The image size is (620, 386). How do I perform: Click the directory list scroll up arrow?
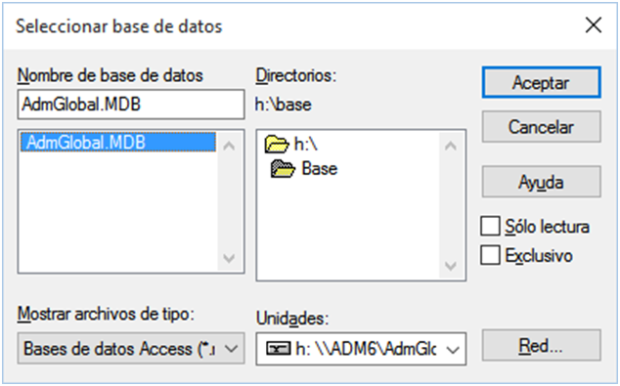click(451, 147)
